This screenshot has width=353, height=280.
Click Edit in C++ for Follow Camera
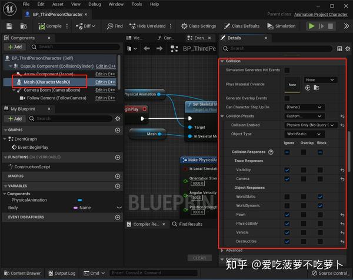click(x=105, y=98)
